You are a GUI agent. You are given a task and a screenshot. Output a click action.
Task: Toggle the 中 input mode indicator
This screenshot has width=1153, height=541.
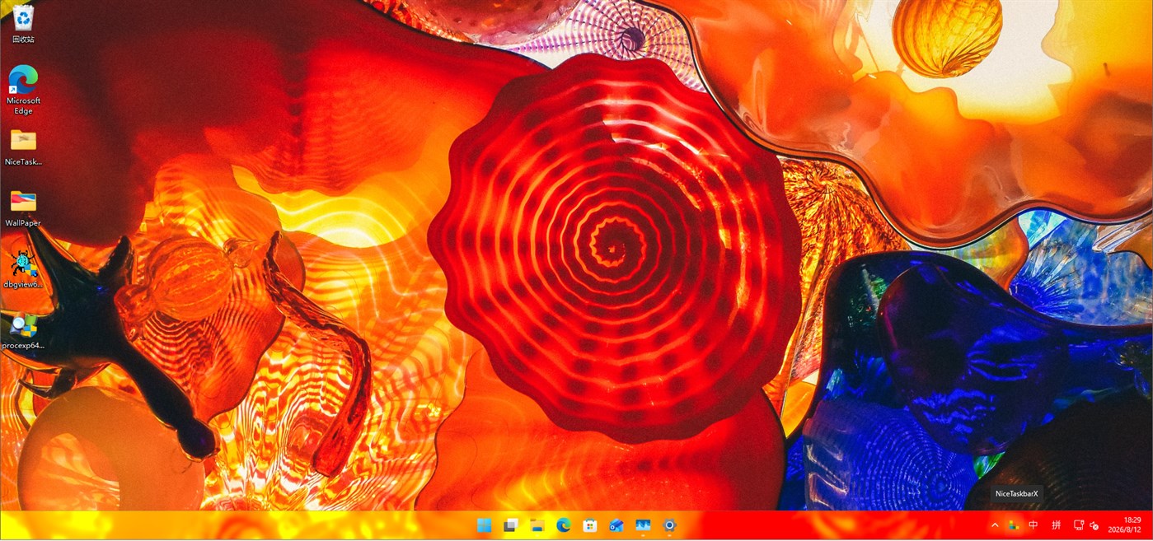[1033, 525]
